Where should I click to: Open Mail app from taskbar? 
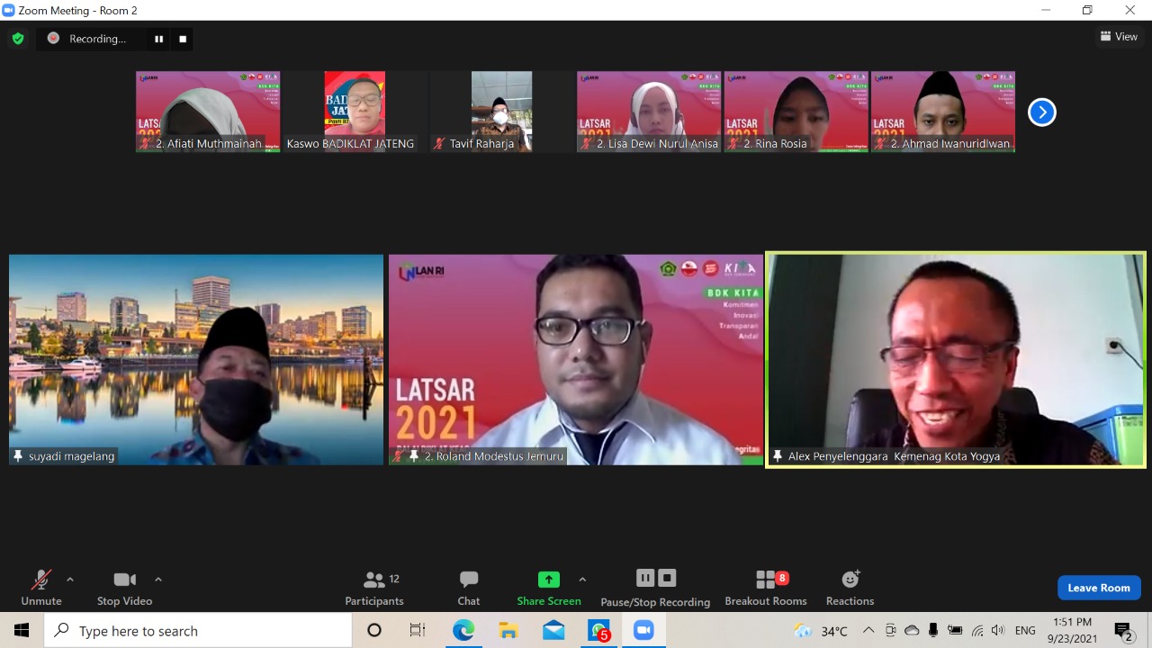[553, 631]
